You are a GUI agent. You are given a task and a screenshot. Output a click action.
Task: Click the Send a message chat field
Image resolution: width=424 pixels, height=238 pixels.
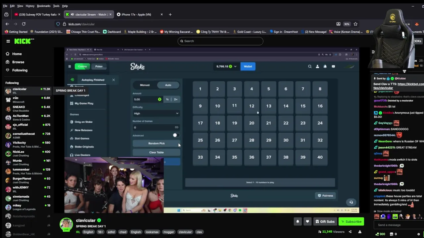[399, 225]
